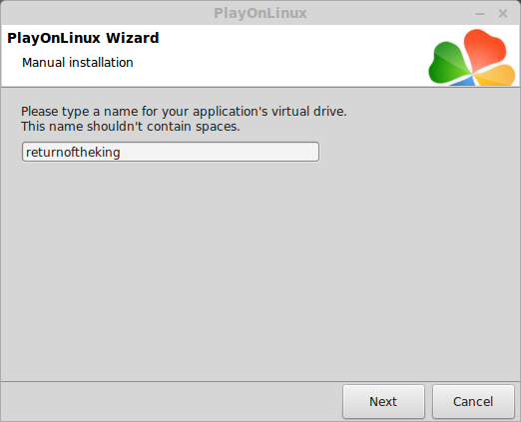Close the PlayOnLinux window
Image resolution: width=521 pixels, height=422 pixels.
[503, 14]
